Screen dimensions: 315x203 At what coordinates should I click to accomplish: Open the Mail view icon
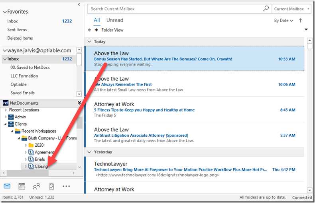[x=7, y=186]
